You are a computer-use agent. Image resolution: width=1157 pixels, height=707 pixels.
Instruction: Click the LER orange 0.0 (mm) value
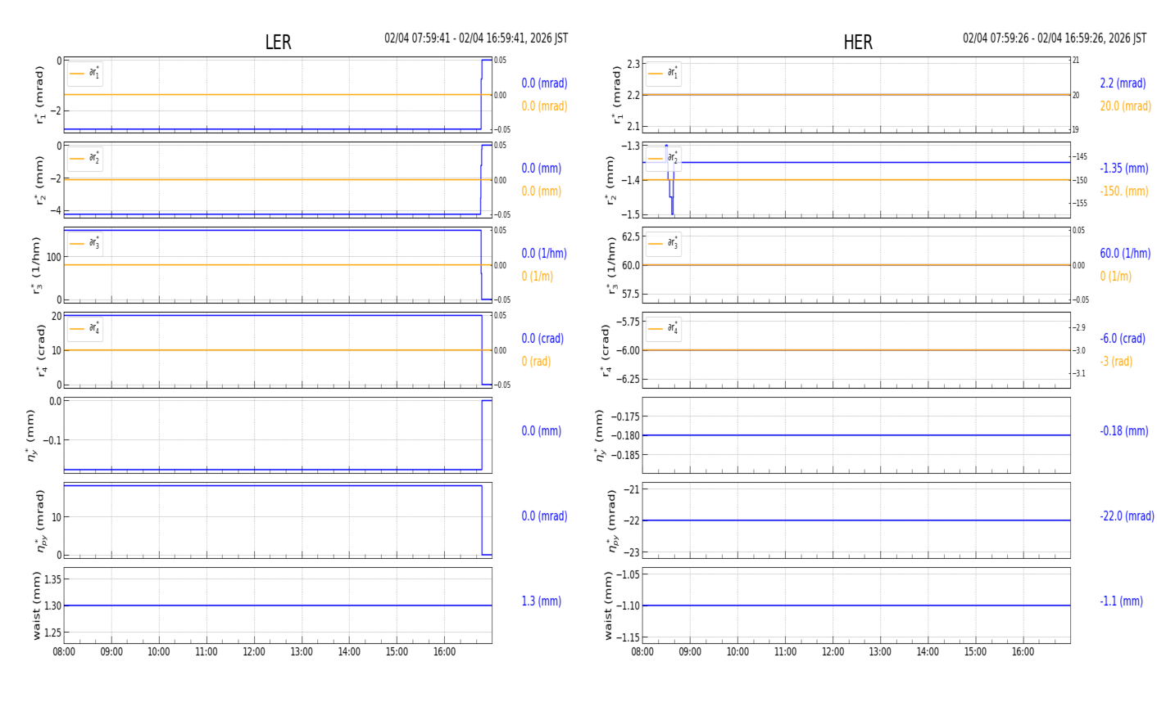pos(541,191)
